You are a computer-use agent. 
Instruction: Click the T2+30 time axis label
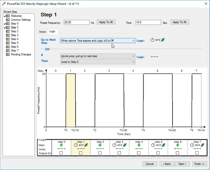(123, 130)
